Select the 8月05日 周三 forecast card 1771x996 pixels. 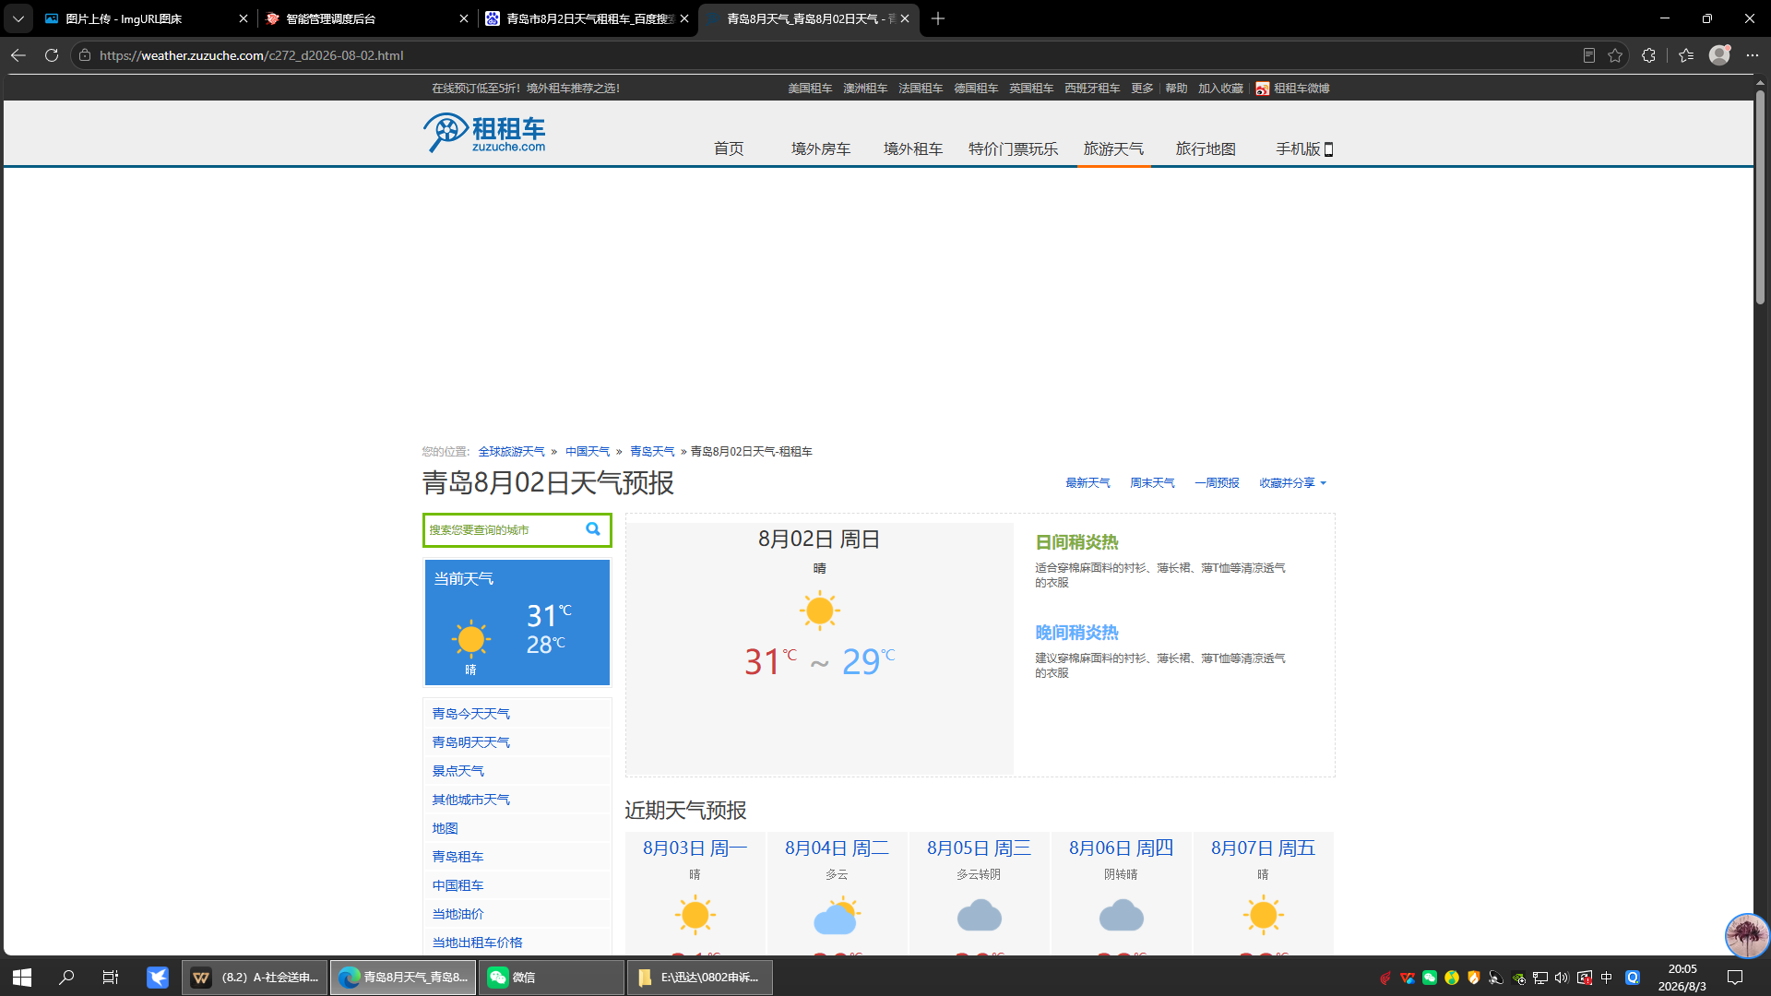tap(980, 894)
